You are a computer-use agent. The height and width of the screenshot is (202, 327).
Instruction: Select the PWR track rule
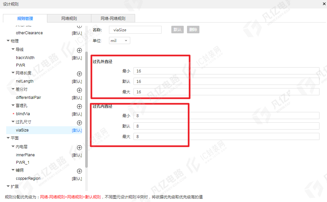pos(21,65)
